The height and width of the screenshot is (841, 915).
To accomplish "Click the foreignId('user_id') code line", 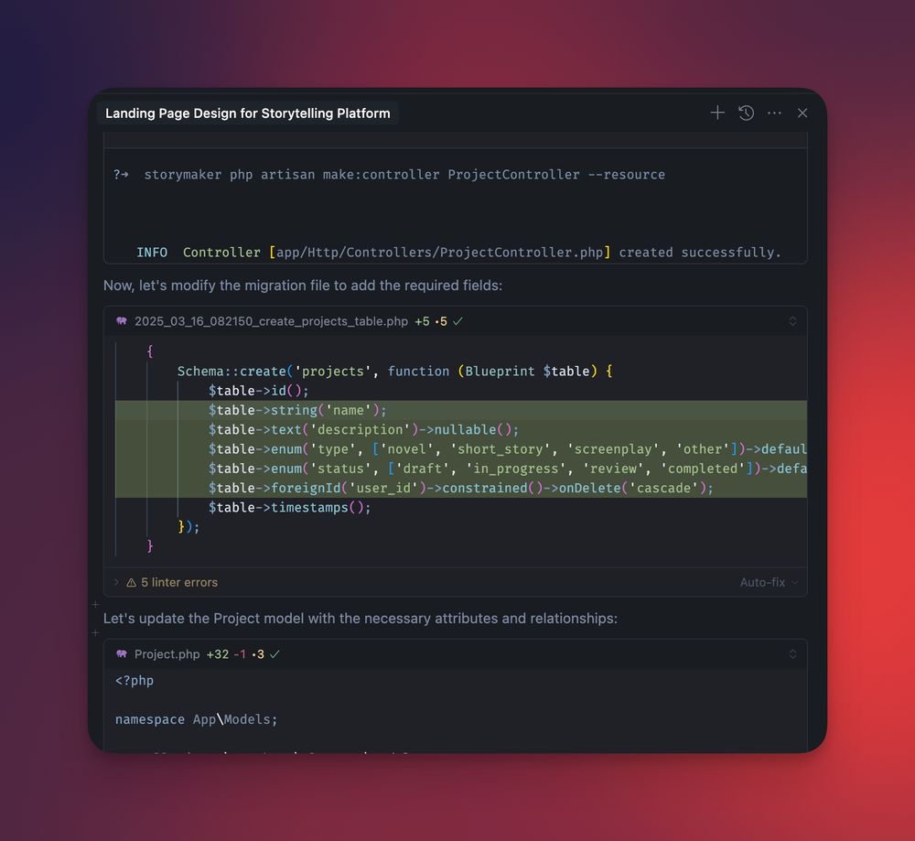I will 461,488.
